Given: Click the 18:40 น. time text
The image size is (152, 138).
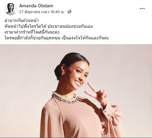Looking at the screenshot, I should click(x=57, y=12).
